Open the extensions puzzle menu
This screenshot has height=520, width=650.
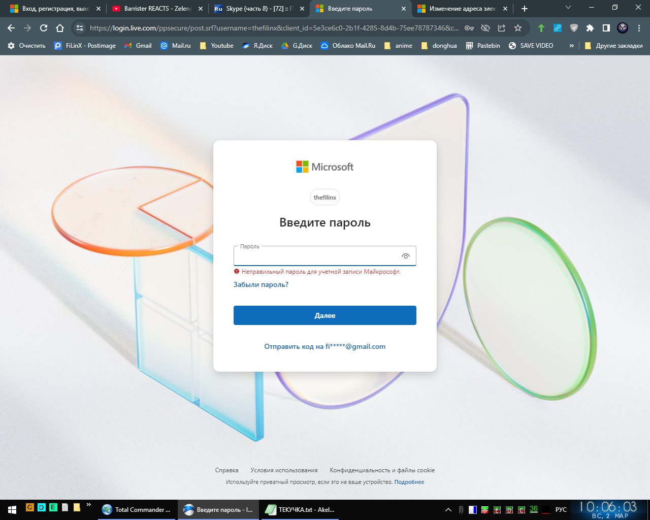590,28
